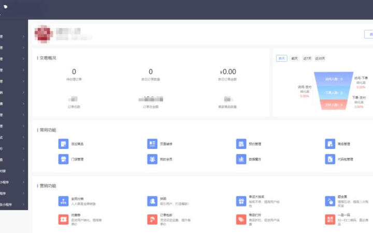
Task: Click the 交易概况 section heading
Action: click(x=48, y=58)
